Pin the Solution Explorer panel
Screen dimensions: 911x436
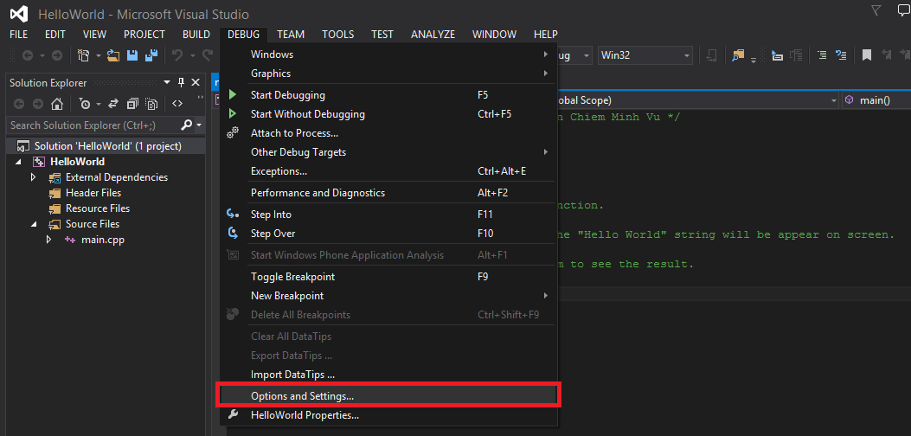[x=182, y=82]
